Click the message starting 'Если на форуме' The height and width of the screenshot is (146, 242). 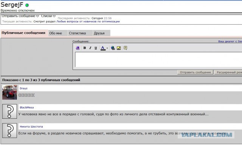(x=122, y=134)
